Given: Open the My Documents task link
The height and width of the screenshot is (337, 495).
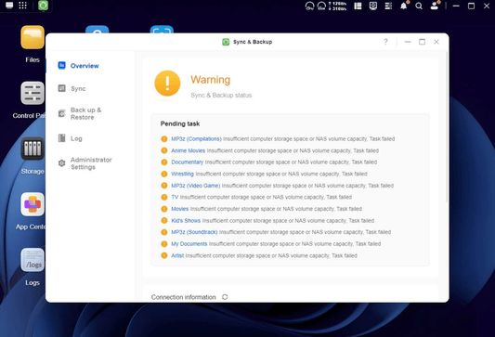Looking at the screenshot, I should click(x=189, y=244).
